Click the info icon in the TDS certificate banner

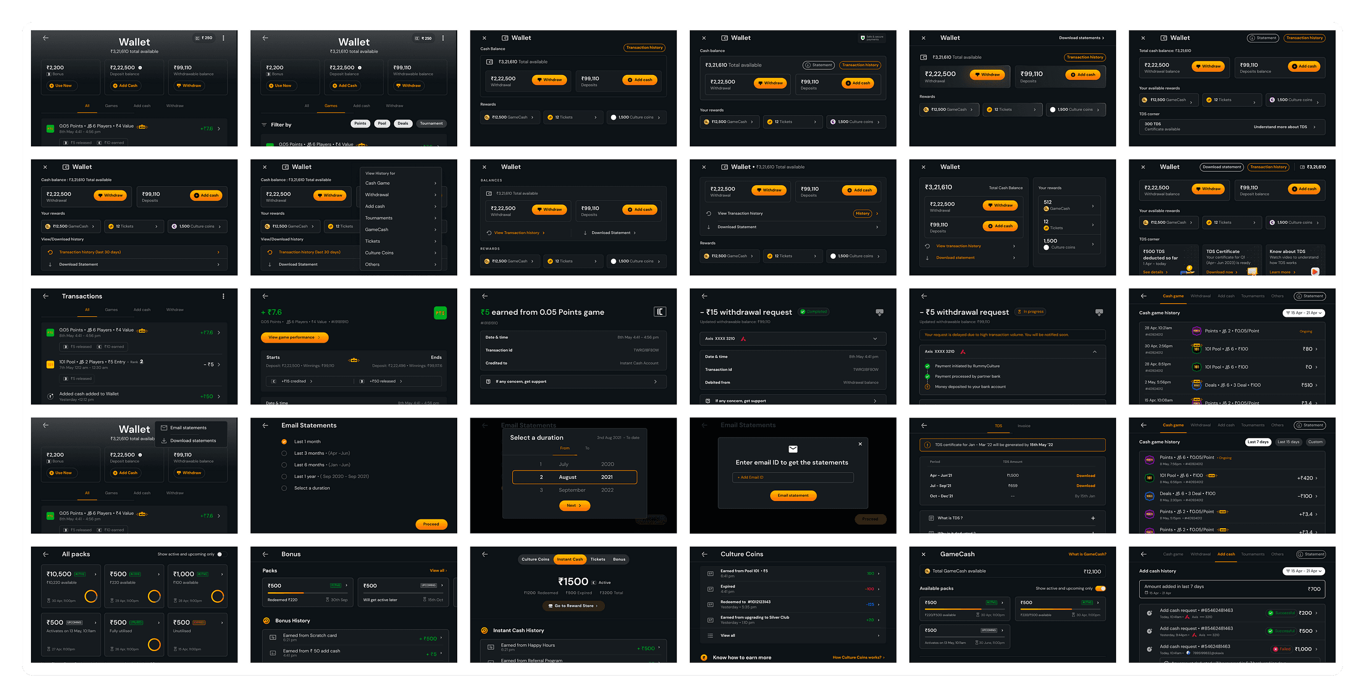pos(927,445)
